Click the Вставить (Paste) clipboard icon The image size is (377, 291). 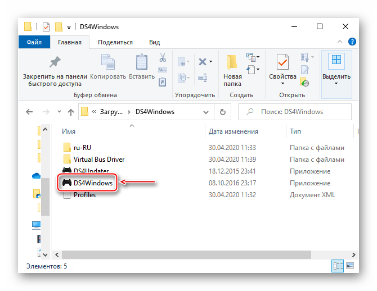pos(142,62)
